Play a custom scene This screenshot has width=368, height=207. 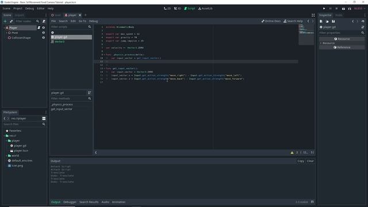click(x=350, y=9)
